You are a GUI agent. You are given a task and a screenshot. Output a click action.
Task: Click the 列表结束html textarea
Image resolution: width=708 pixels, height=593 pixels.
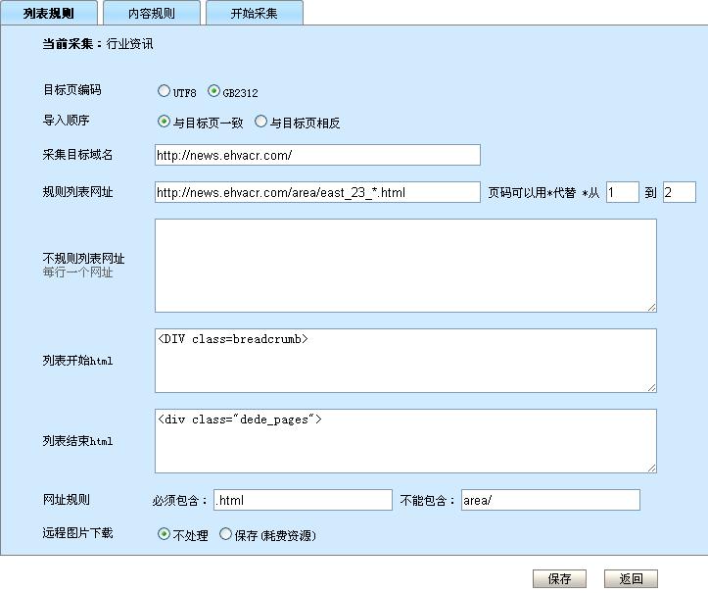point(405,440)
